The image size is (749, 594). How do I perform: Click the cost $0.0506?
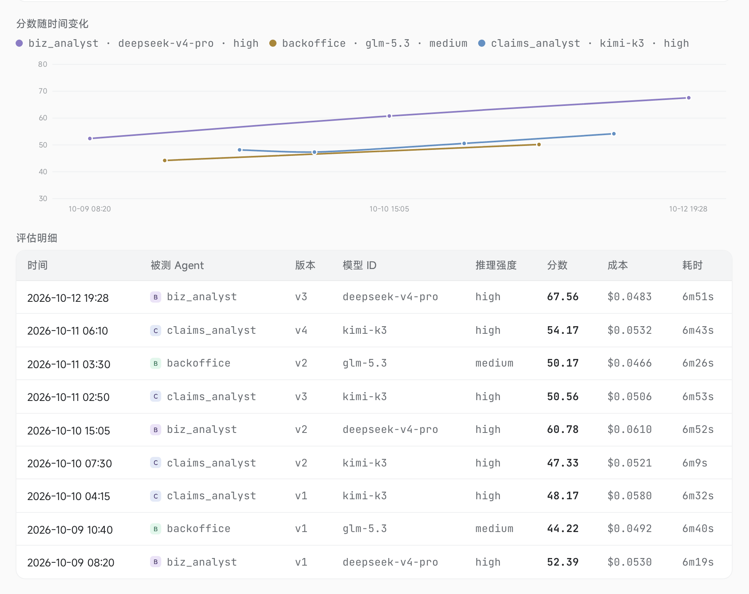630,397
